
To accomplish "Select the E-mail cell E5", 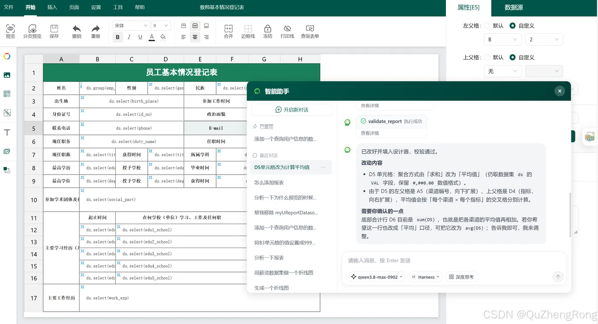I will click(x=216, y=128).
